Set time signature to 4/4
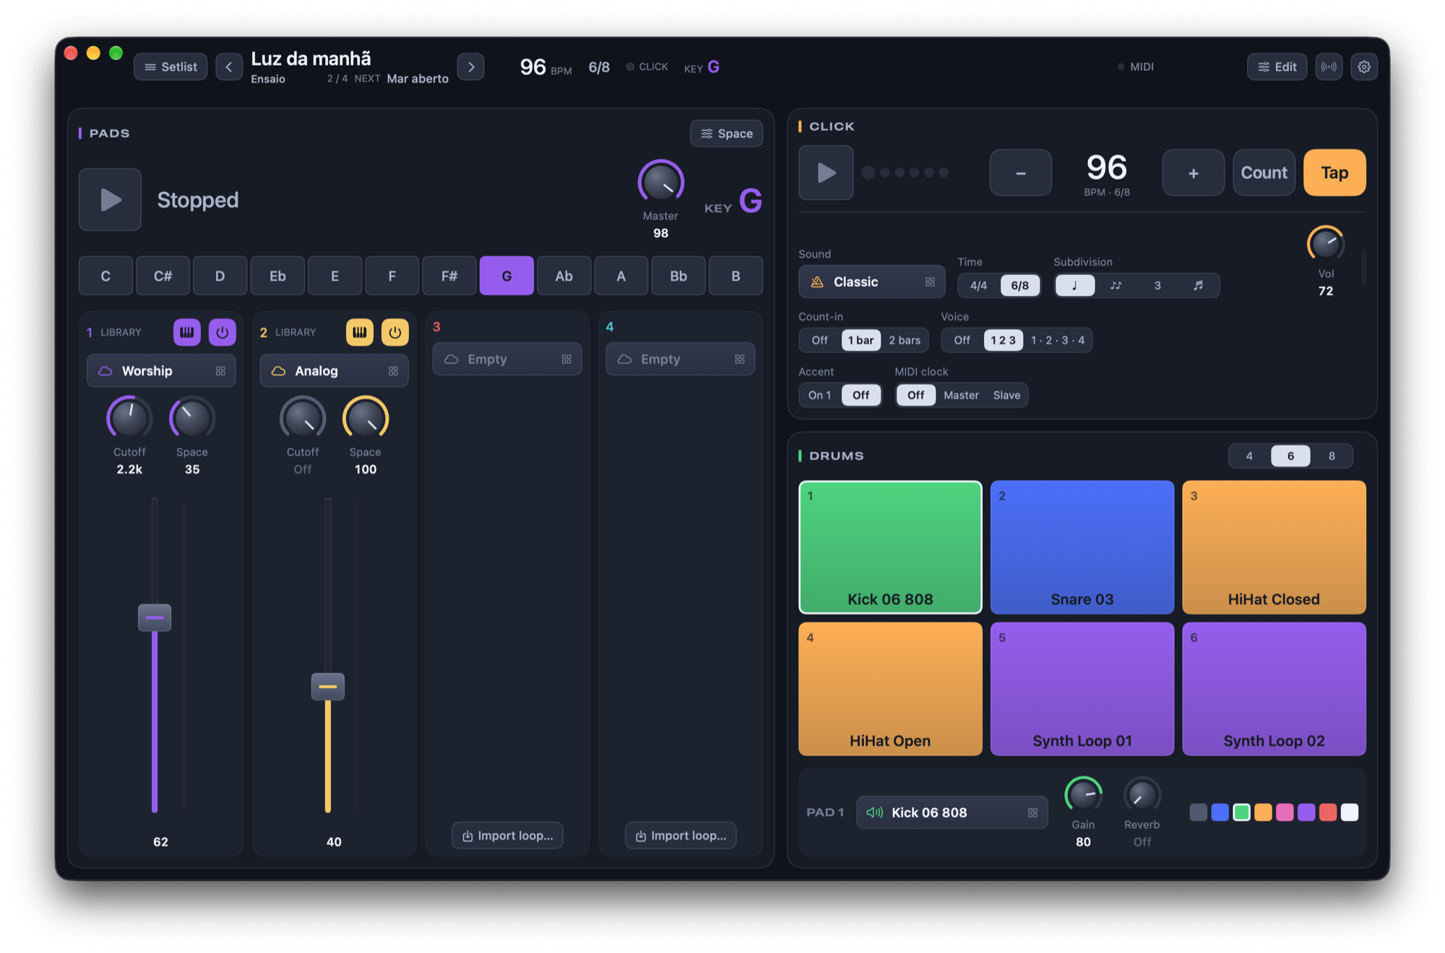1445x953 pixels. tap(978, 285)
